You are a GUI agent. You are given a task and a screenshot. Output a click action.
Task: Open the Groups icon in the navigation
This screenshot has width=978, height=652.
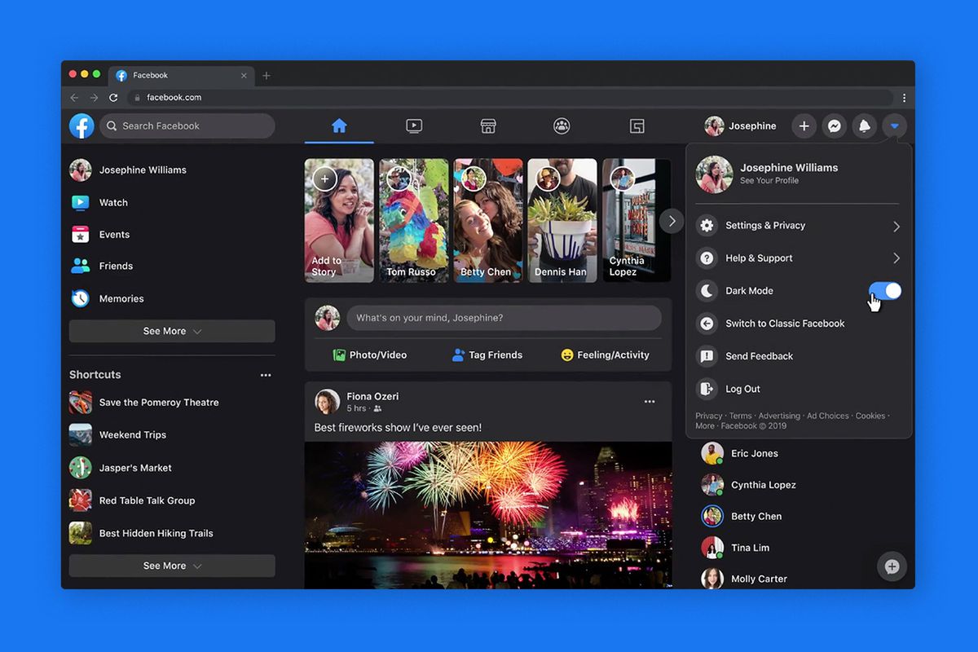click(x=562, y=126)
